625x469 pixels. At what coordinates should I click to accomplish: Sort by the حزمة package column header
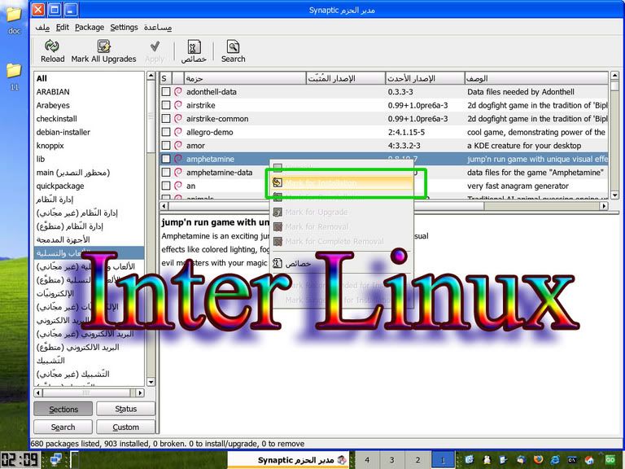click(245, 78)
